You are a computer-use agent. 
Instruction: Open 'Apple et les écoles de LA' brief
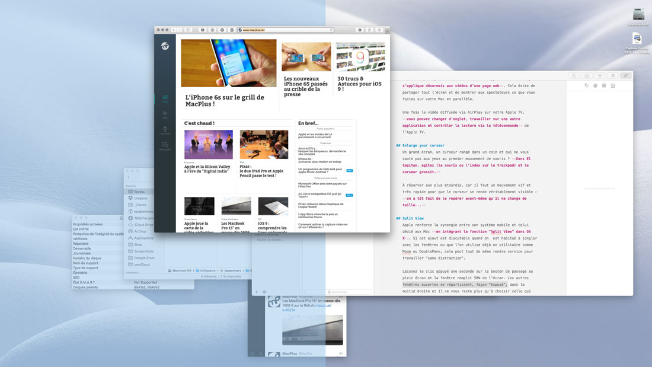[x=315, y=136]
